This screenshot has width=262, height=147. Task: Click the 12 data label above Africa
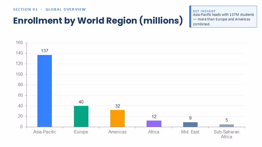tap(154, 117)
